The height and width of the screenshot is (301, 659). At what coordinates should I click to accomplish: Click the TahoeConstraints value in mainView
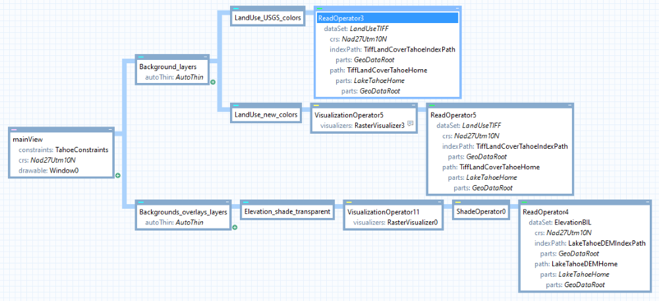coord(81,150)
